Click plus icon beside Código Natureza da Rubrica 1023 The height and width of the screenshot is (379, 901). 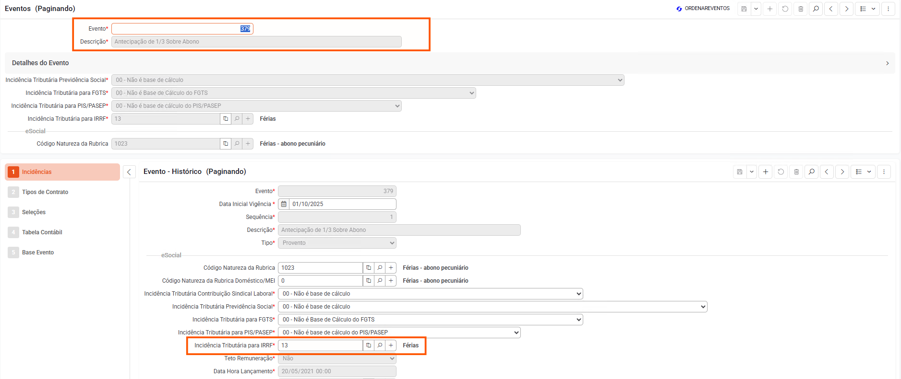pyautogui.click(x=391, y=268)
